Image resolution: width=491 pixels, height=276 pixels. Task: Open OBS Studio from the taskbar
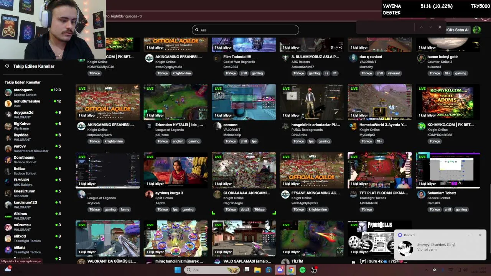tap(314, 270)
